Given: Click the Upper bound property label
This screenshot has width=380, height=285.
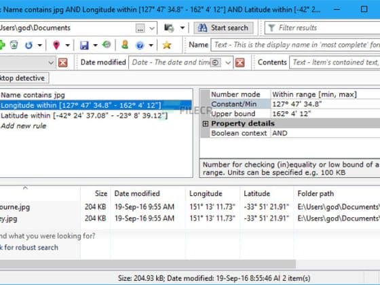Looking at the screenshot, I should [233, 114].
